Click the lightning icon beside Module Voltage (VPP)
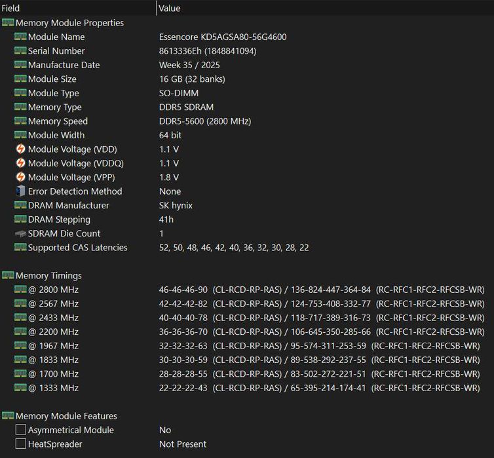 [x=20, y=178]
